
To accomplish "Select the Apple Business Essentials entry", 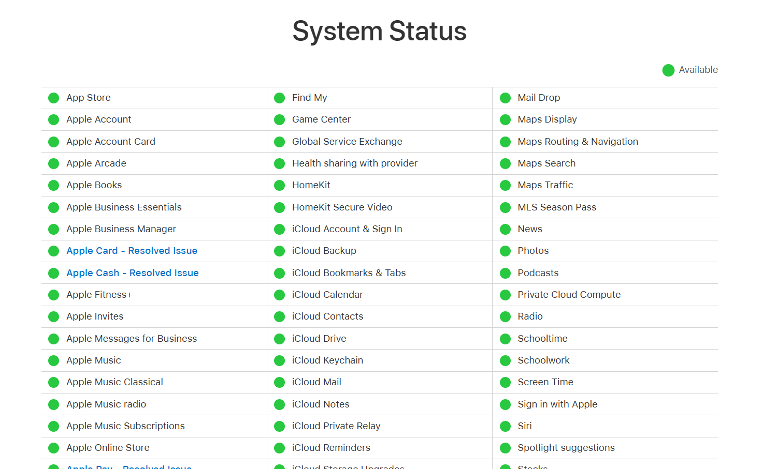I will coord(124,207).
